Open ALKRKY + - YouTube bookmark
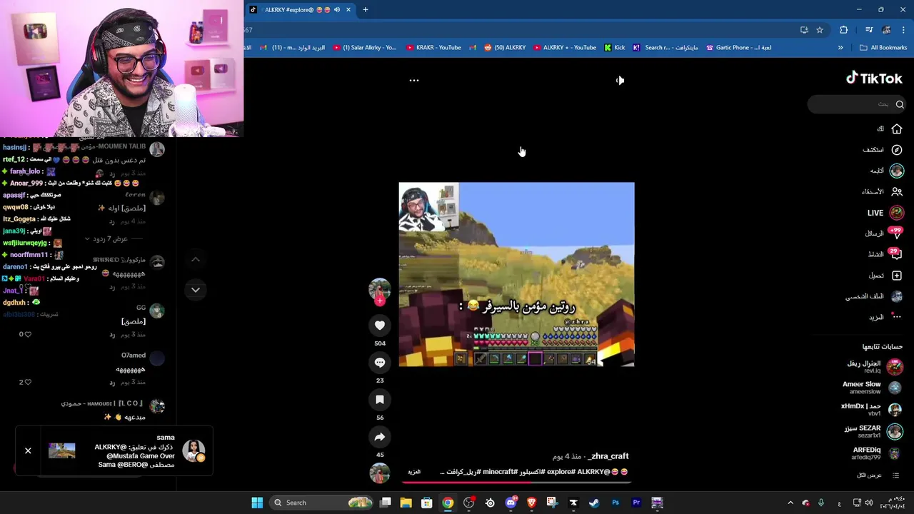This screenshot has width=914, height=514. [563, 48]
